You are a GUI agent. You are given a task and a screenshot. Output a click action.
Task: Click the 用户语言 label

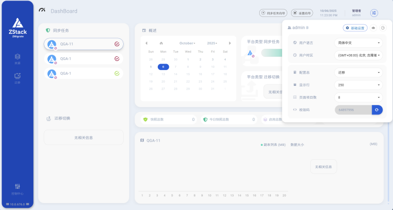point(306,43)
